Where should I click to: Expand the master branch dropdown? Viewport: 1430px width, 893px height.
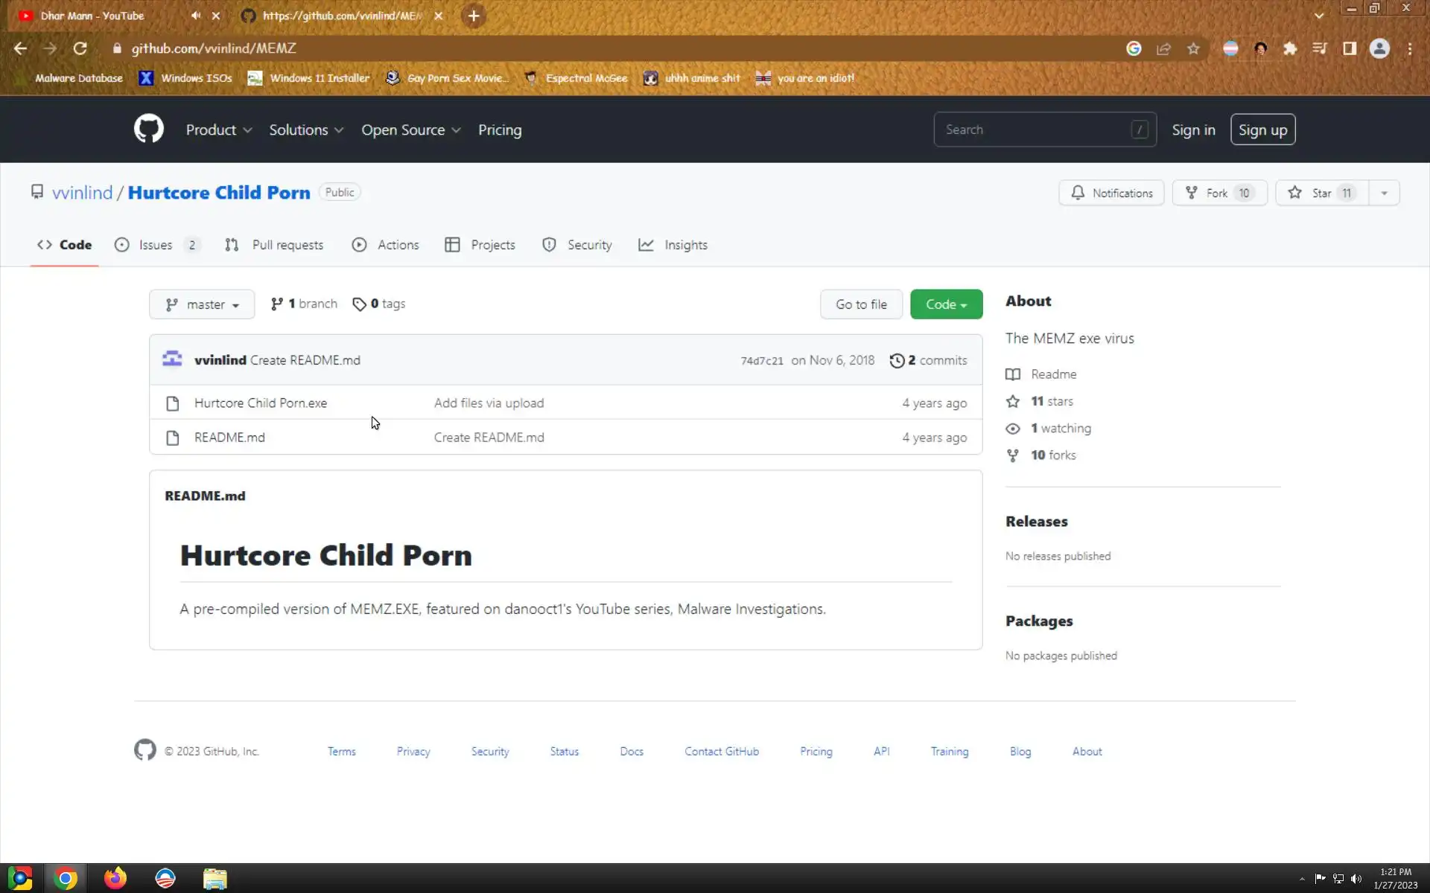(202, 304)
